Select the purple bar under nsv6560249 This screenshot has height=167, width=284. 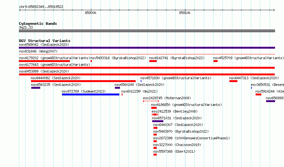[x=117, y=88]
